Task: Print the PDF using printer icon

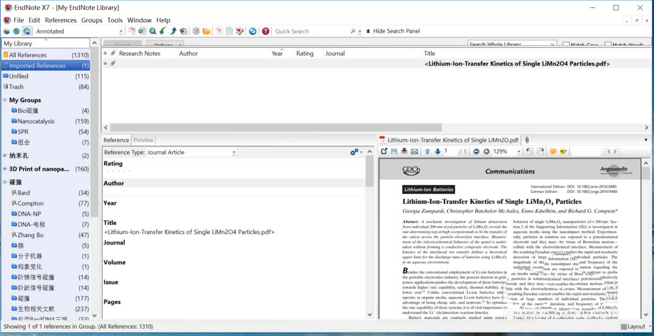Action: pos(404,151)
